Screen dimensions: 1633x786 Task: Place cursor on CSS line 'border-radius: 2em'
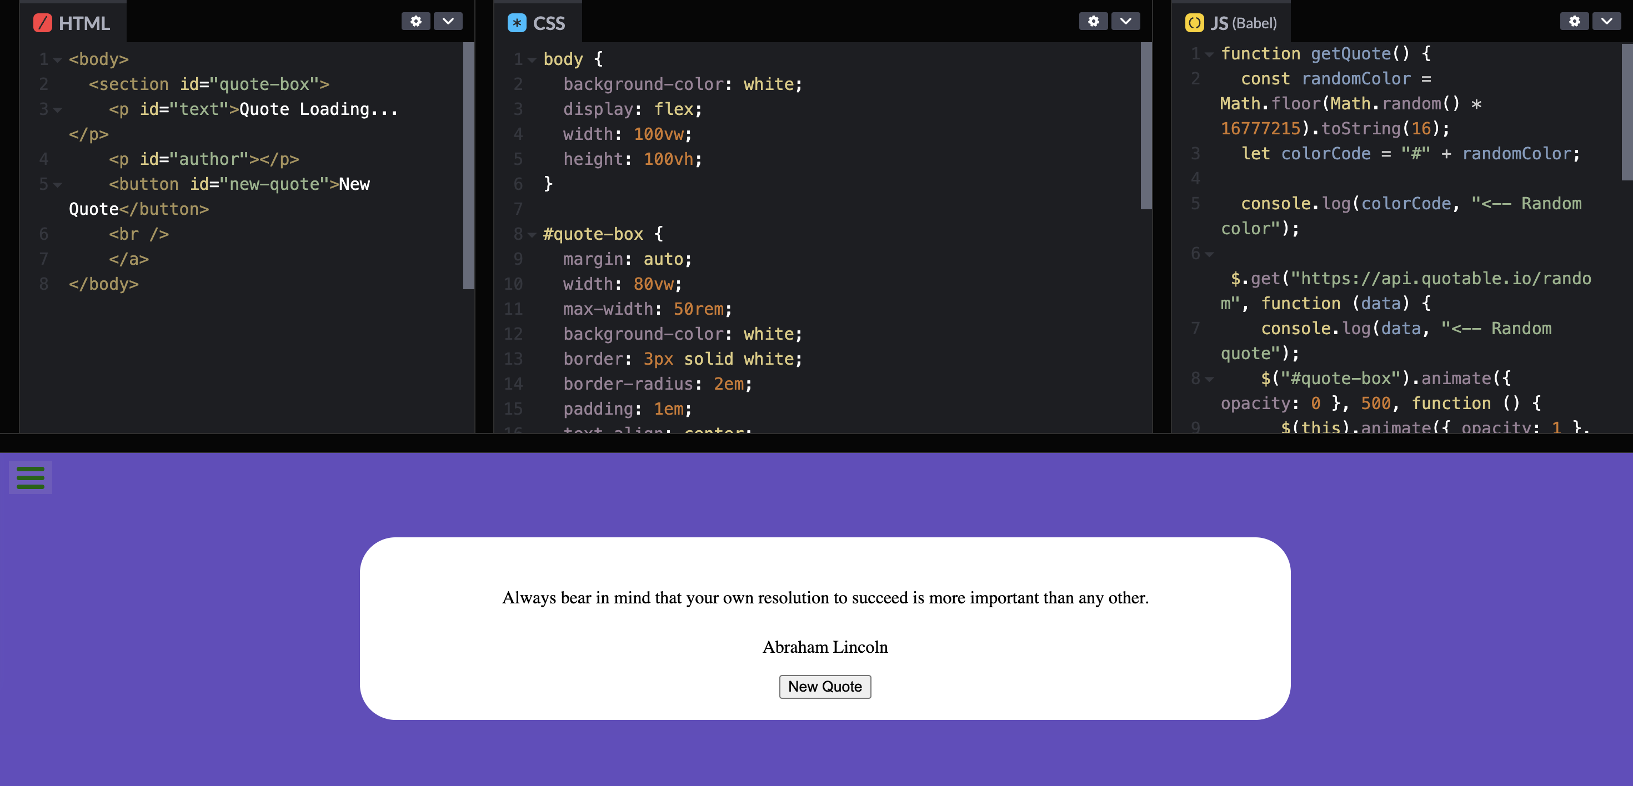point(657,385)
